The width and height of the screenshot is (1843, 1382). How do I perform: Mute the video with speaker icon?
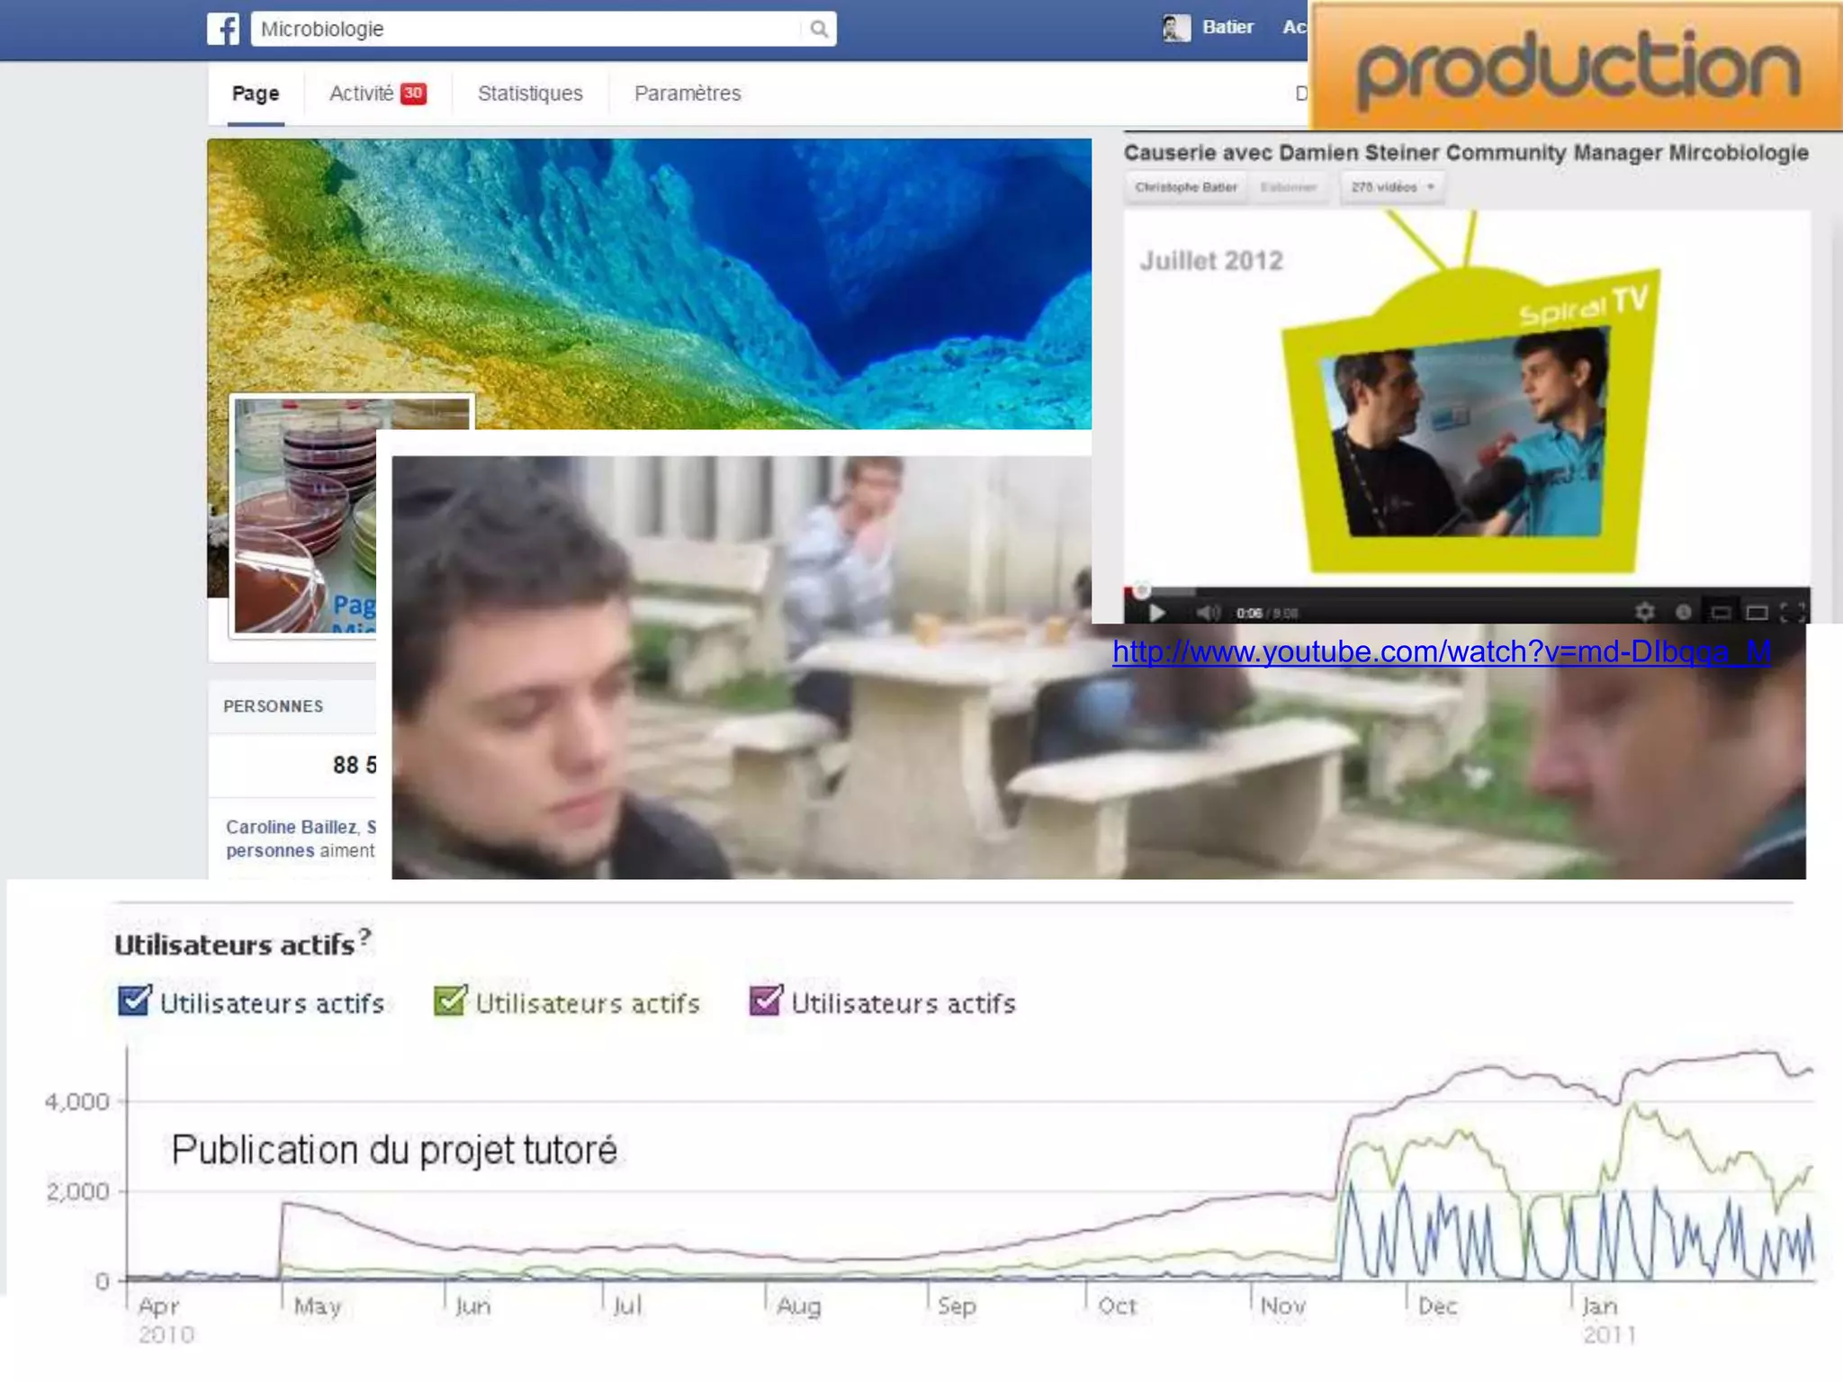1208,613
